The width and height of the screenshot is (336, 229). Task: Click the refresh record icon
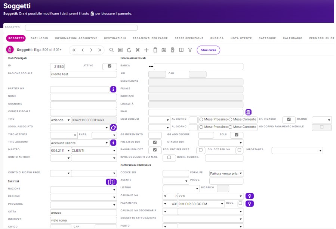pos(129,50)
